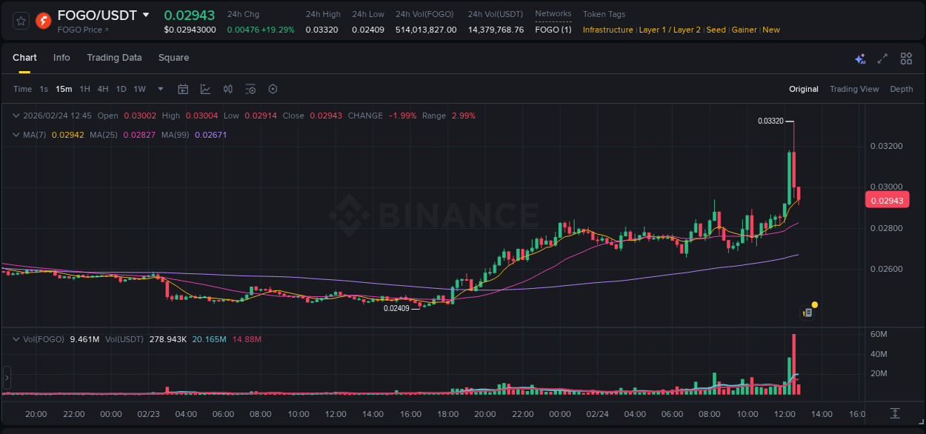Collapse the MA(7) overlay row

pyautogui.click(x=16, y=135)
